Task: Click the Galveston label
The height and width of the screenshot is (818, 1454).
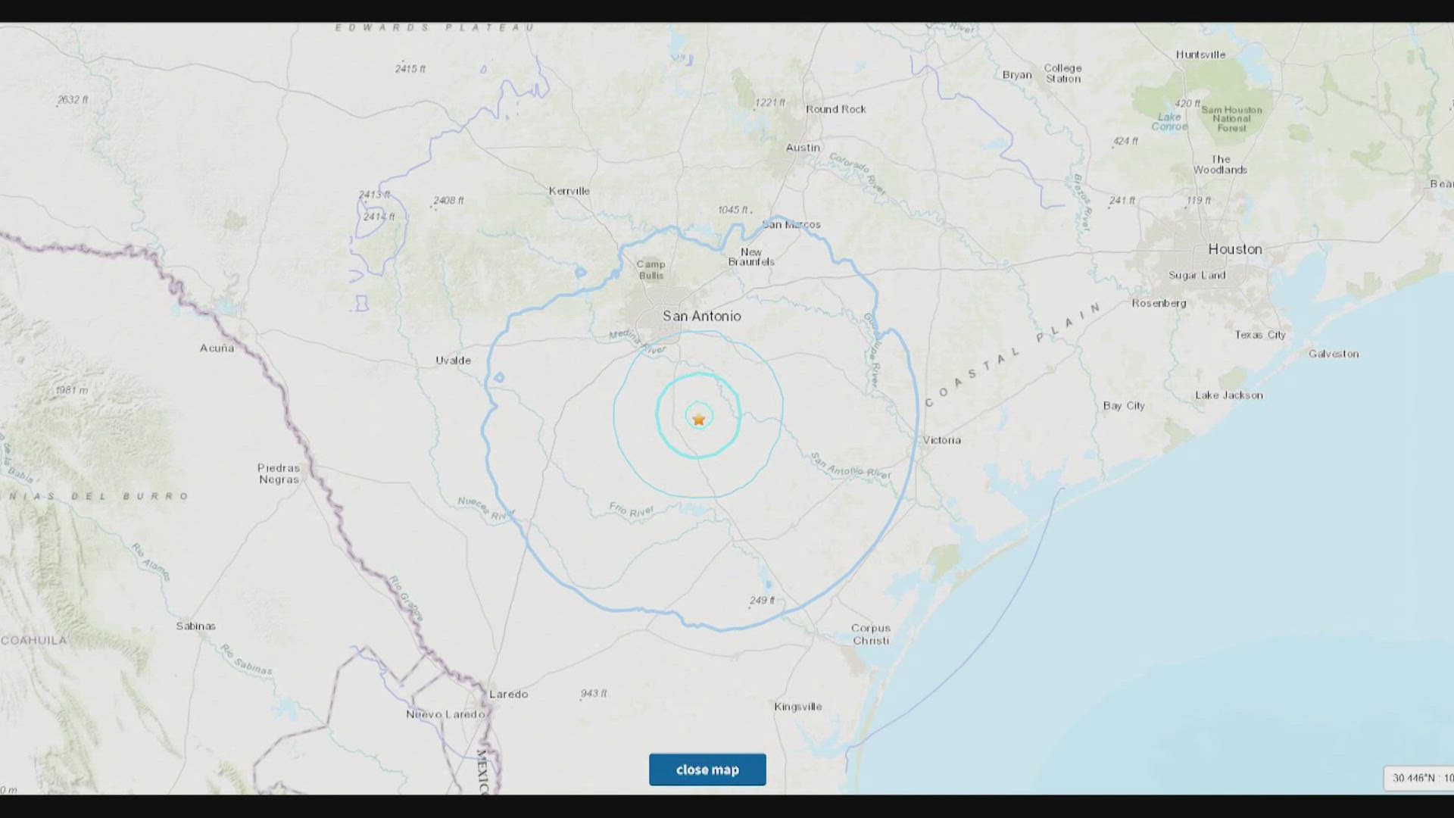Action: click(x=1334, y=354)
